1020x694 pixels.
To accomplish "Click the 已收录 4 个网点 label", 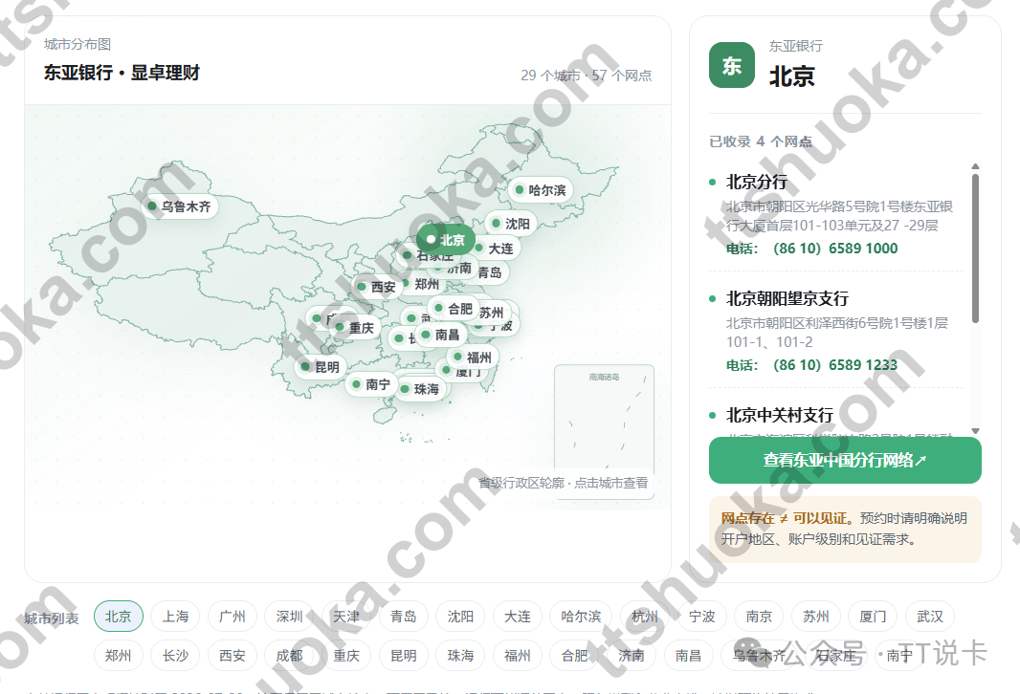I will (x=761, y=141).
